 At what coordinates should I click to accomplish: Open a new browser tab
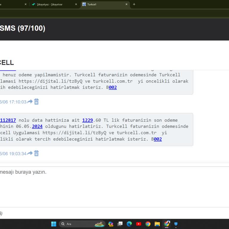point(134,4)
